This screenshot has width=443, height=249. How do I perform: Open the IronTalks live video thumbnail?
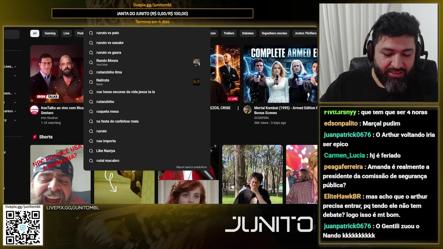(x=57, y=74)
